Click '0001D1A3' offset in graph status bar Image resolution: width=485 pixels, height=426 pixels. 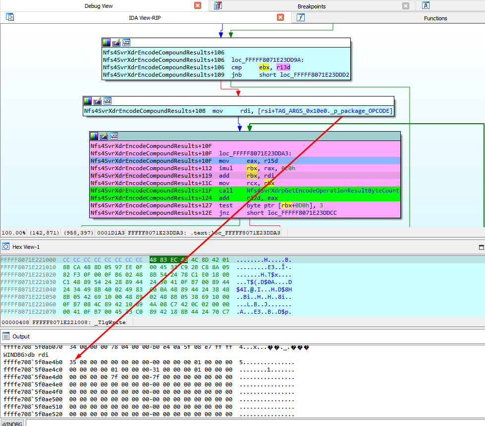pos(111,233)
